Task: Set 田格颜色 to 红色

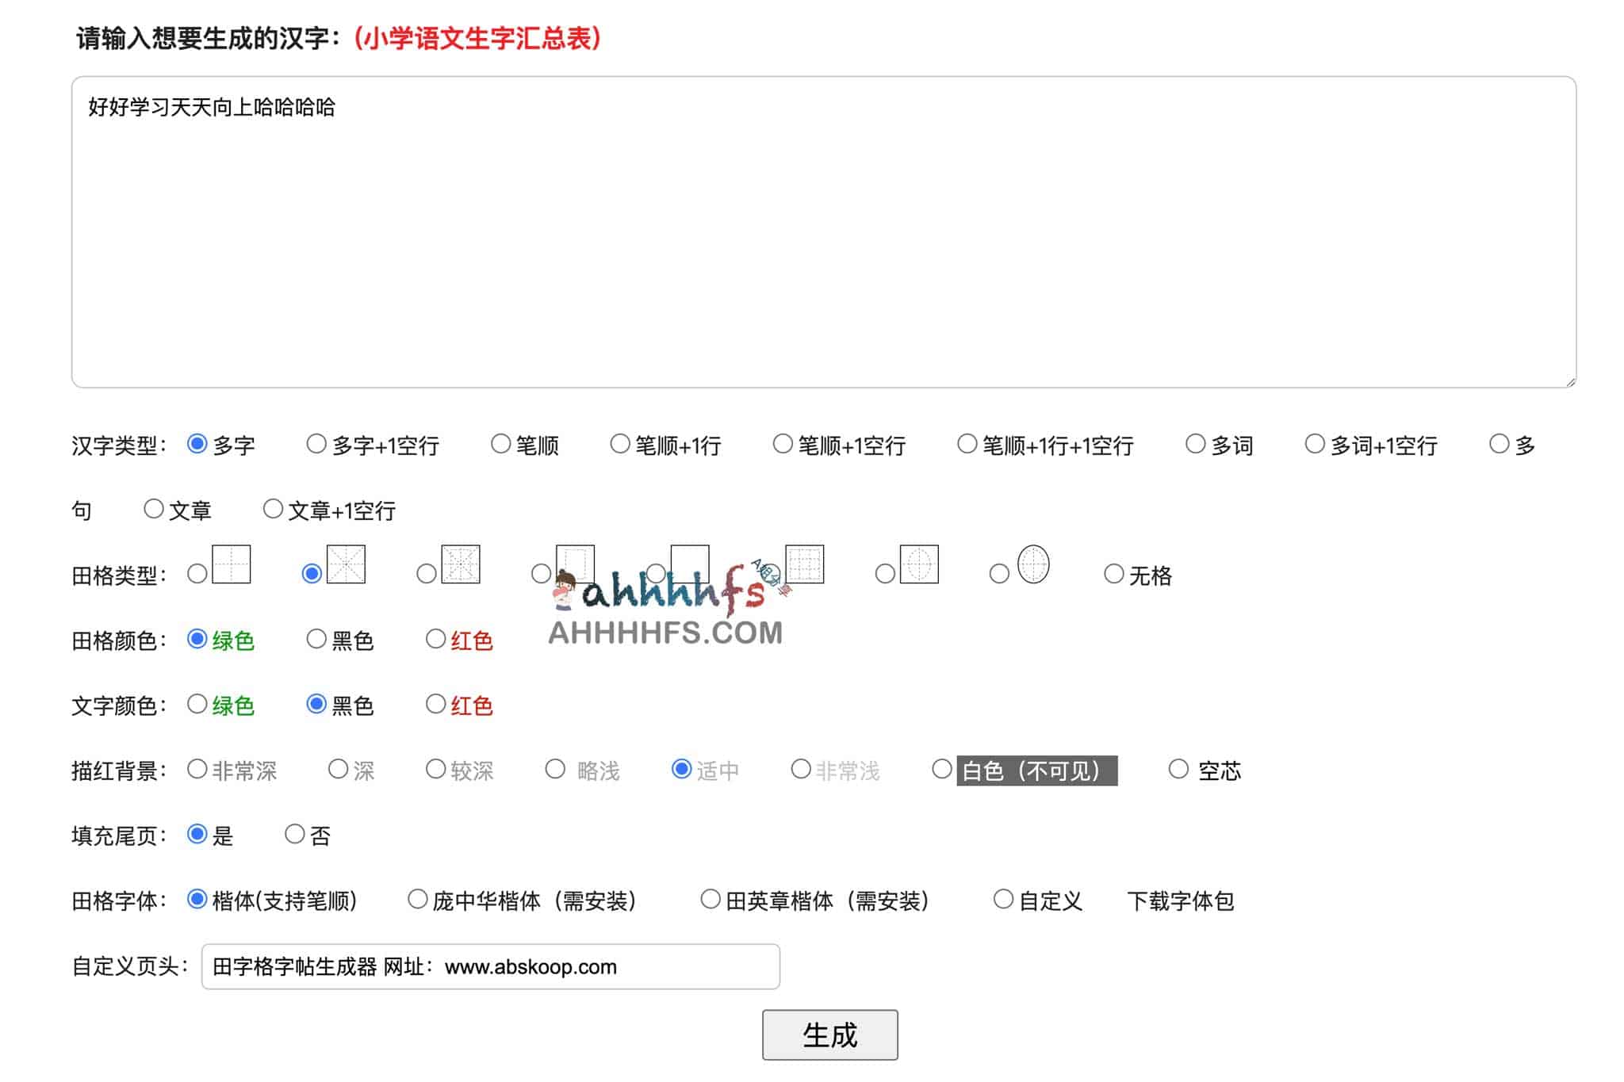Action: (x=435, y=639)
